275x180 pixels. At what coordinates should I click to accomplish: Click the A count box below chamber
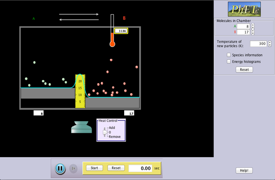tap(38, 113)
